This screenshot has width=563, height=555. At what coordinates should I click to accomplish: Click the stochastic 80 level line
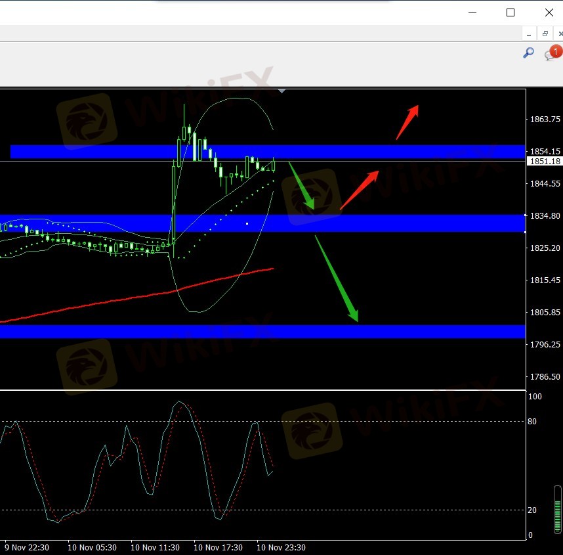394,421
